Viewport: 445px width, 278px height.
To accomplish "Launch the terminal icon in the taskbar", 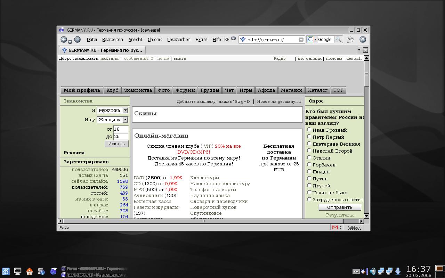I will tap(18, 271).
